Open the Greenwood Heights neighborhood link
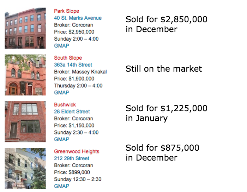The height and width of the screenshot is (192, 247). coord(77,151)
